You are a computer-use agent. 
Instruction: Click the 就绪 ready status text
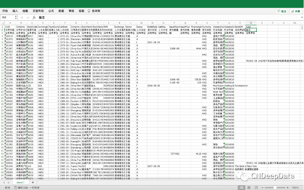[x=8, y=188]
